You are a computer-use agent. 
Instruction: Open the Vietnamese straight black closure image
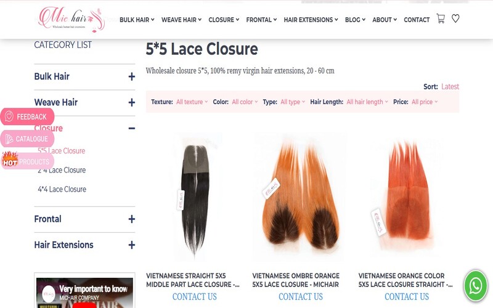click(x=195, y=198)
